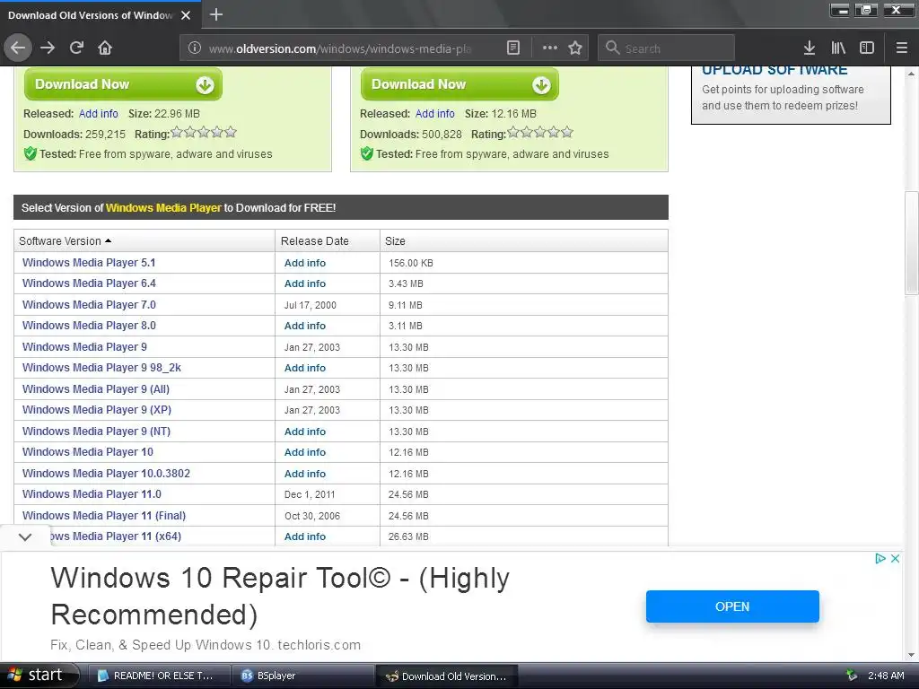The width and height of the screenshot is (919, 689).
Task: Toggle reader view icon in address bar
Action: (x=512, y=48)
